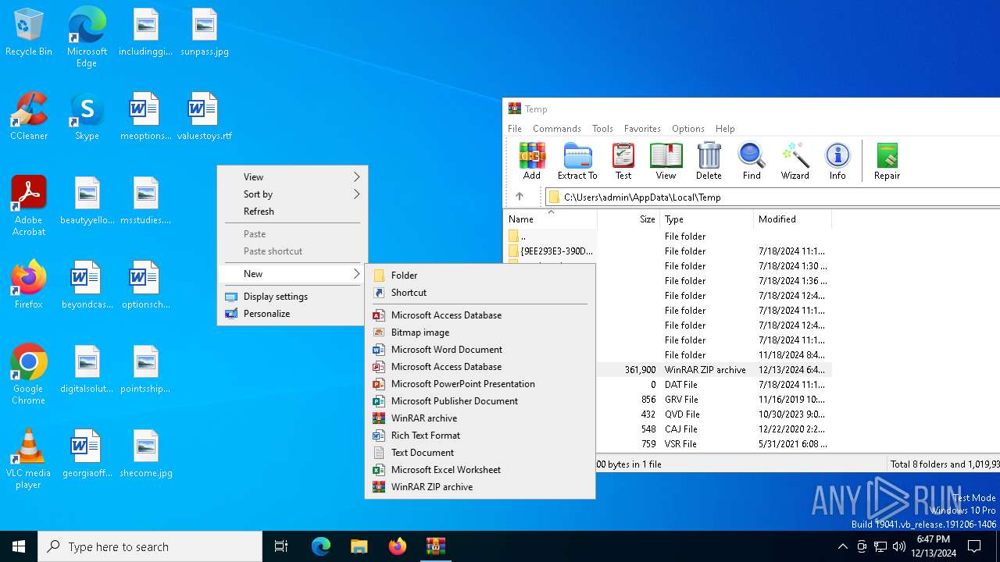The height and width of the screenshot is (562, 1000).
Task: Click the Extract To toolbar icon
Action: (x=577, y=162)
